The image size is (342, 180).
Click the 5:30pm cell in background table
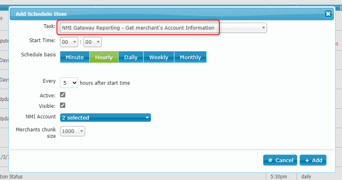tap(278, 176)
